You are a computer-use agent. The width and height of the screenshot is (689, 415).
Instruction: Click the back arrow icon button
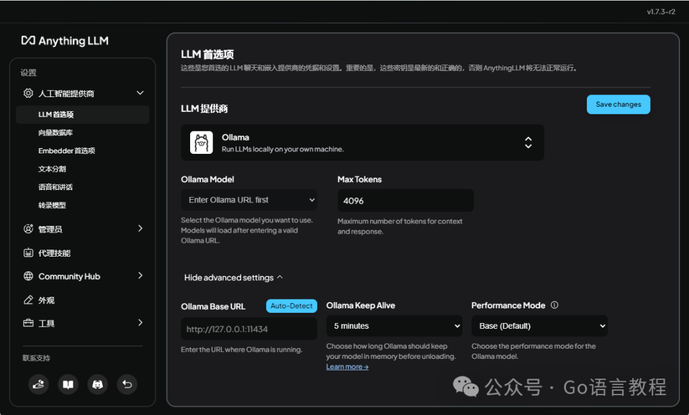(x=127, y=384)
